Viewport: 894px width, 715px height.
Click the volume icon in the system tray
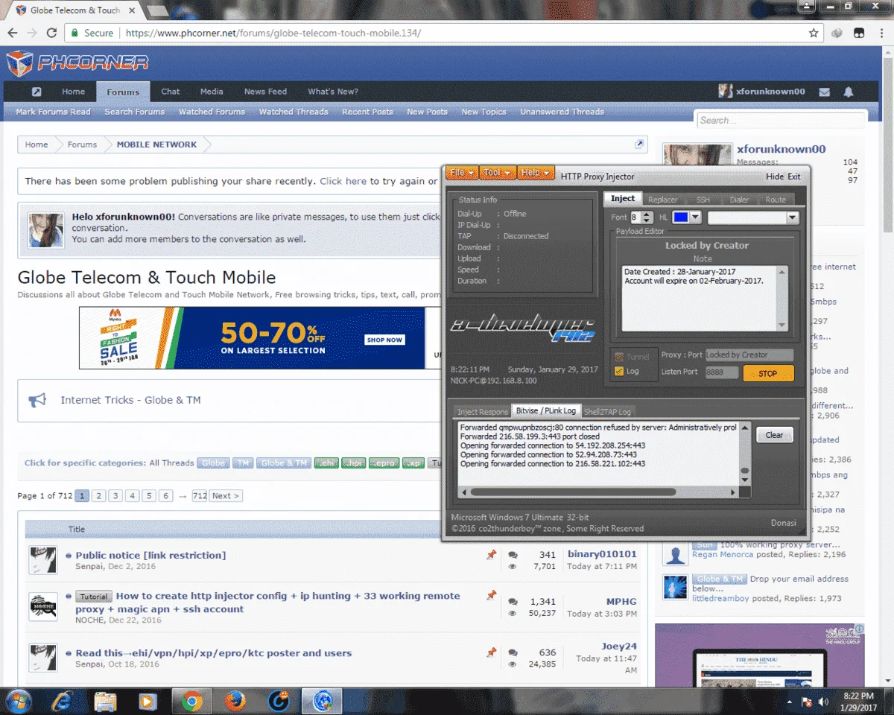coord(823,702)
